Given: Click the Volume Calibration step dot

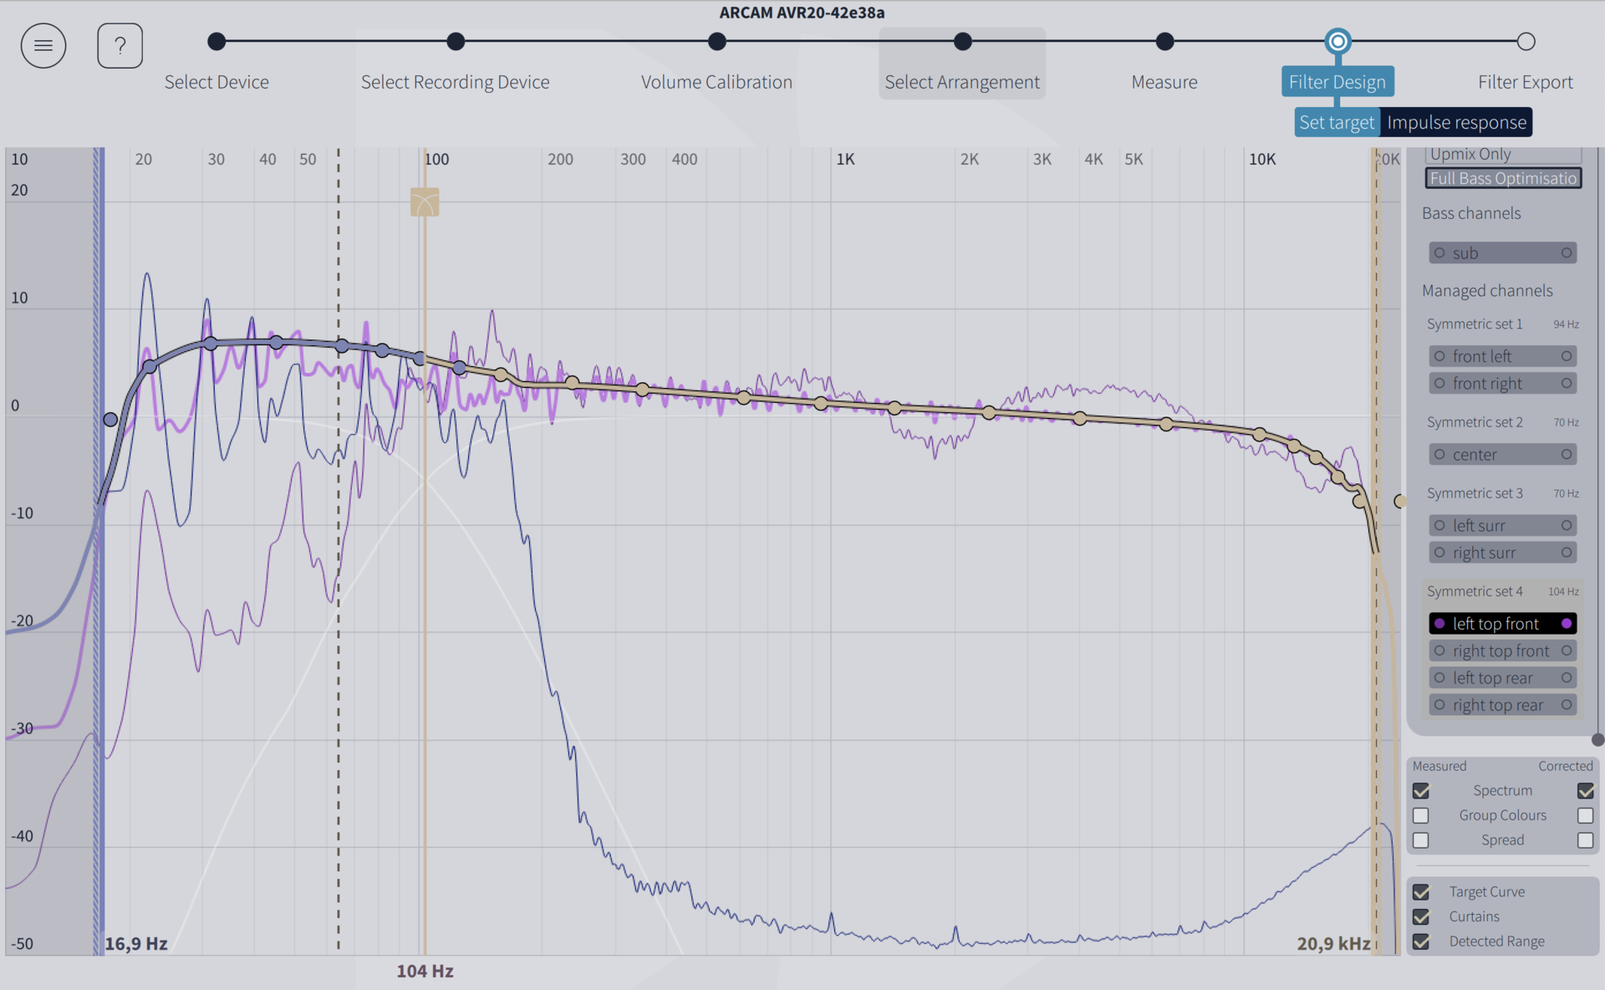Looking at the screenshot, I should tap(716, 41).
